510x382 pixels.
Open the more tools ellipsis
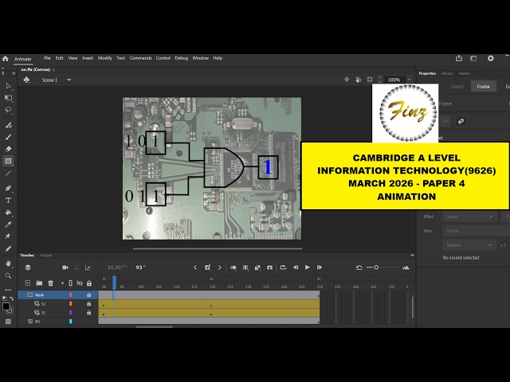pyautogui.click(x=8, y=290)
